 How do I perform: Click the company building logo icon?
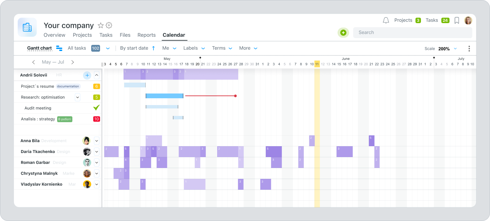(27, 27)
